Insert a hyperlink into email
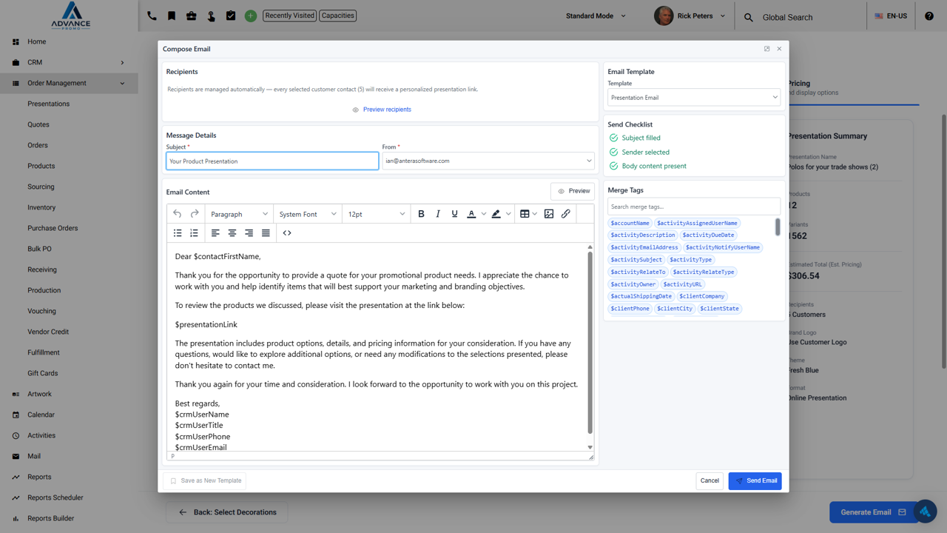Image resolution: width=947 pixels, height=533 pixels. coord(566,214)
